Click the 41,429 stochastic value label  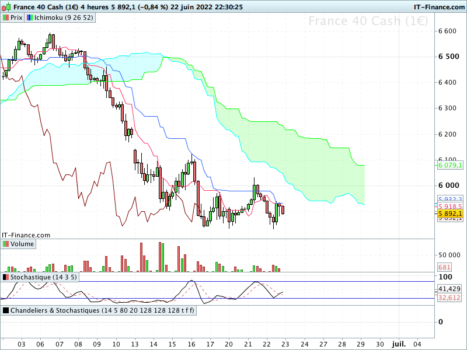pos(449,289)
